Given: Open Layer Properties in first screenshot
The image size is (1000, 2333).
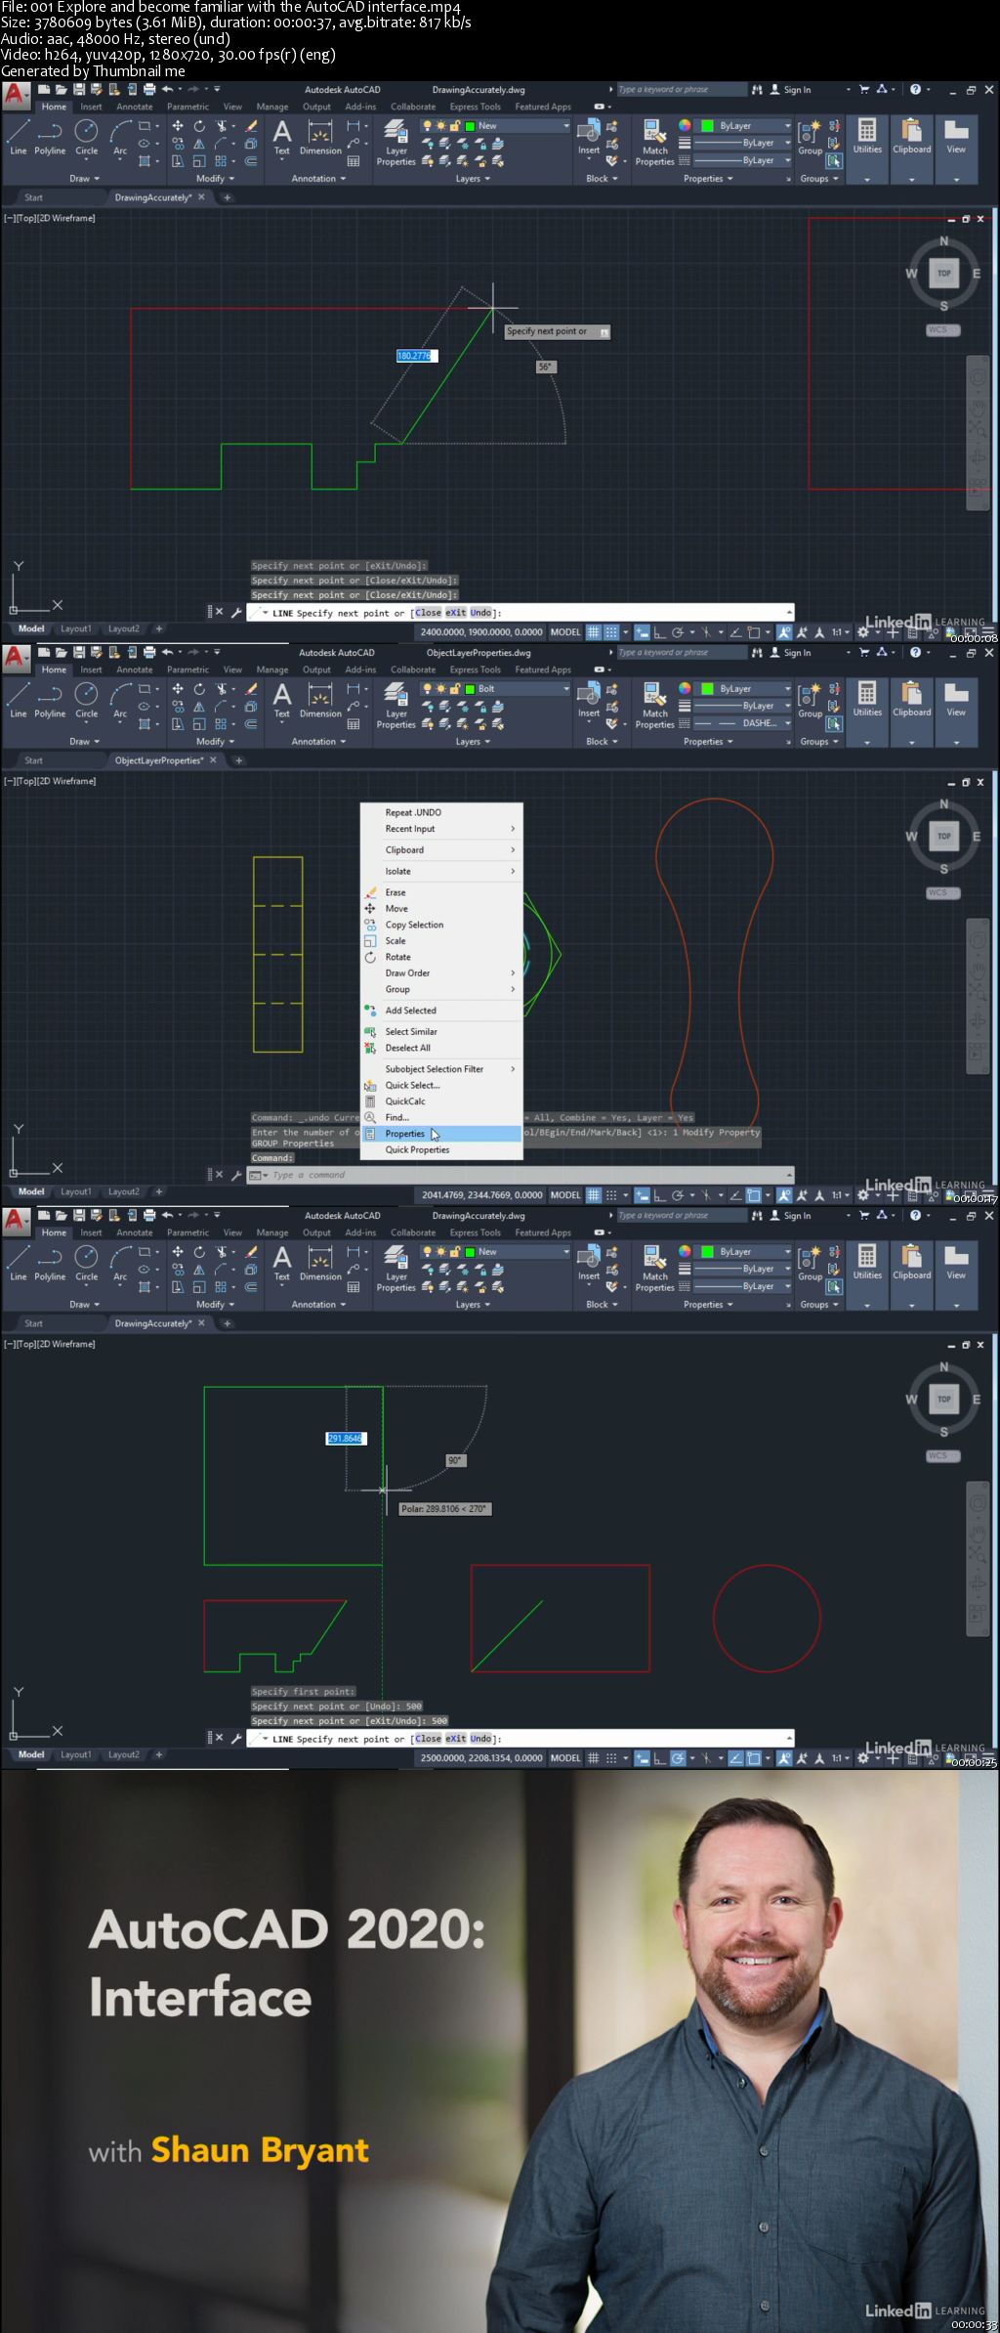Looking at the screenshot, I should (x=396, y=143).
